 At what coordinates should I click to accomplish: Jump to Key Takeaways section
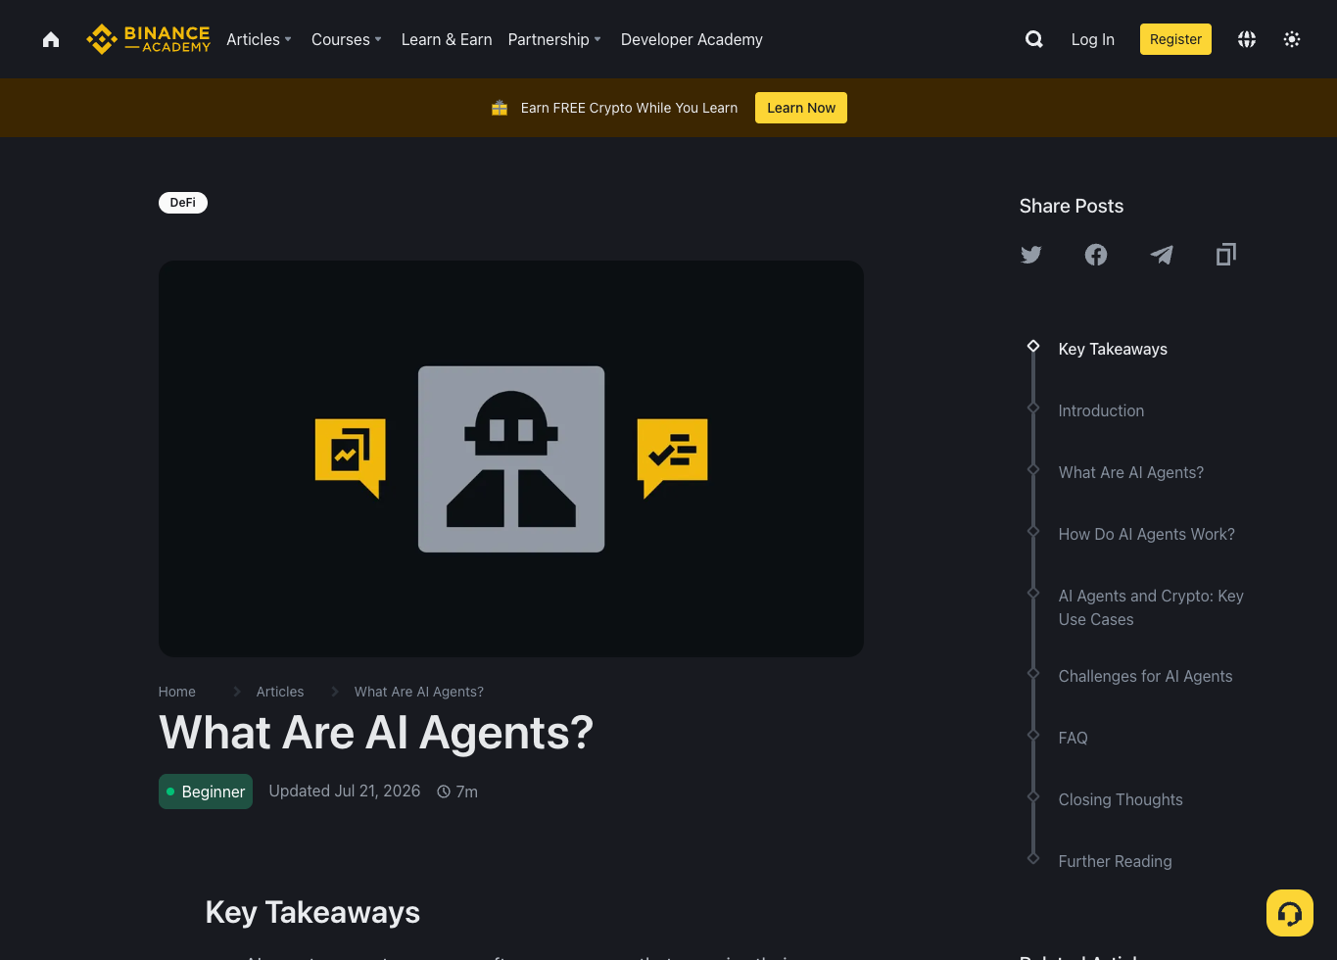(x=1113, y=349)
